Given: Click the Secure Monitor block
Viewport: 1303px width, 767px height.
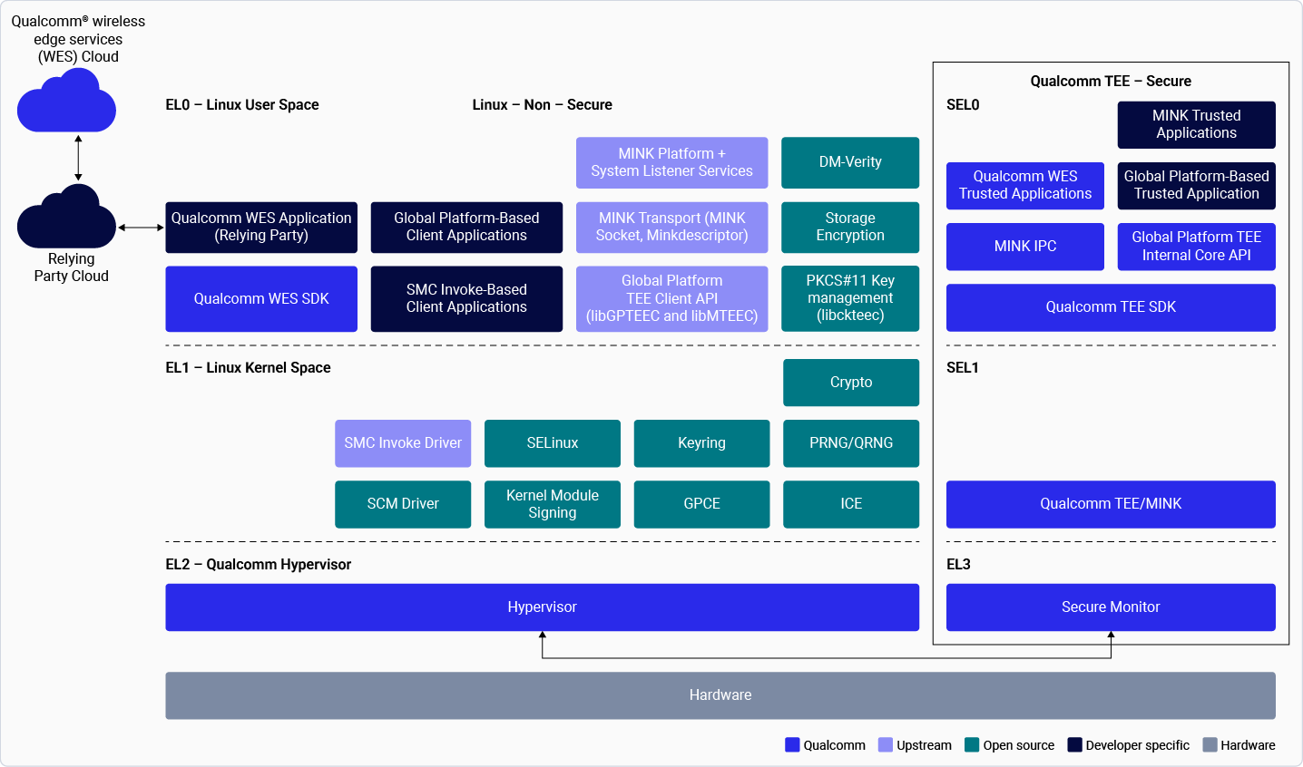Looking at the screenshot, I should coord(1111,607).
